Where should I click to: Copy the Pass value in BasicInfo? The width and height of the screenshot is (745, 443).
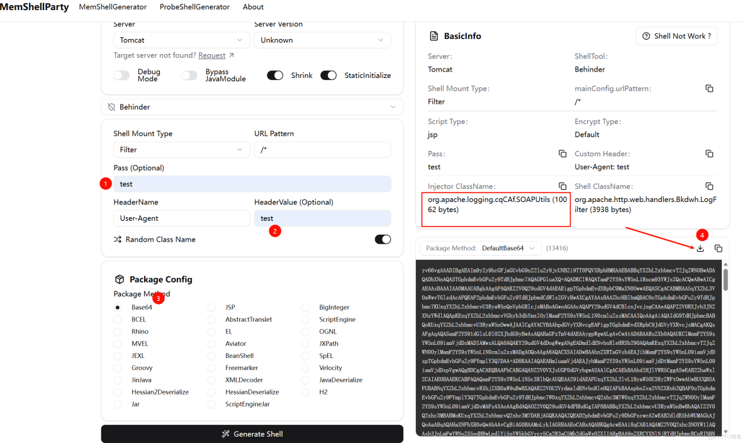pyautogui.click(x=563, y=154)
